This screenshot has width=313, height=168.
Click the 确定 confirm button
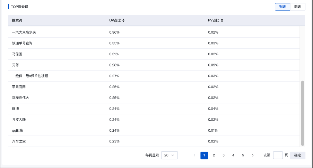pos(297,156)
